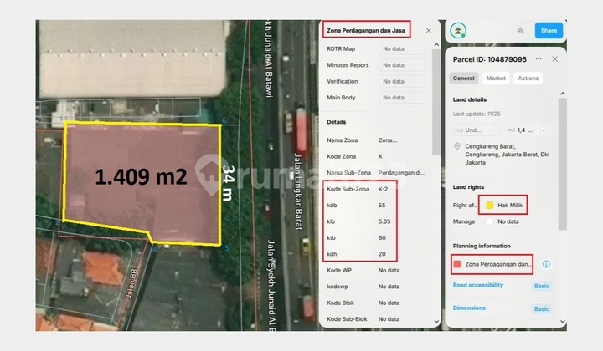The height and width of the screenshot is (351, 603).
Task: Click the Kode Sub-Zona value K-2
Action: coord(383,189)
